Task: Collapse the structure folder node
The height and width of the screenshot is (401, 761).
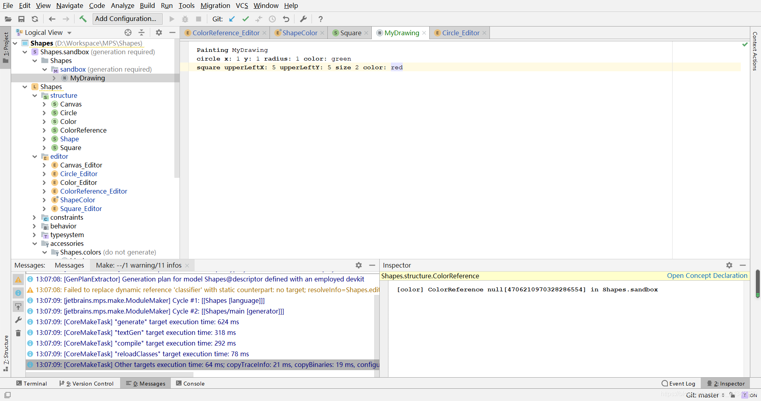Action: pos(35,95)
